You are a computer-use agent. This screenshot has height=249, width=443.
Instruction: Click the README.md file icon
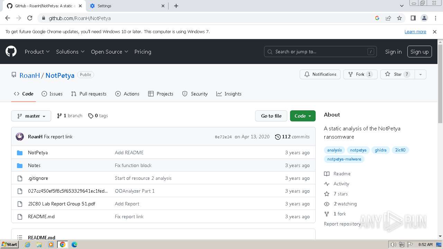pyautogui.click(x=20, y=216)
